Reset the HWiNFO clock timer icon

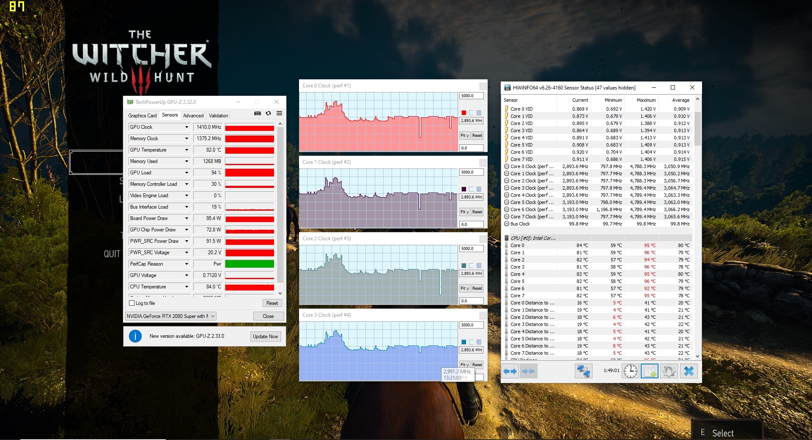630,371
